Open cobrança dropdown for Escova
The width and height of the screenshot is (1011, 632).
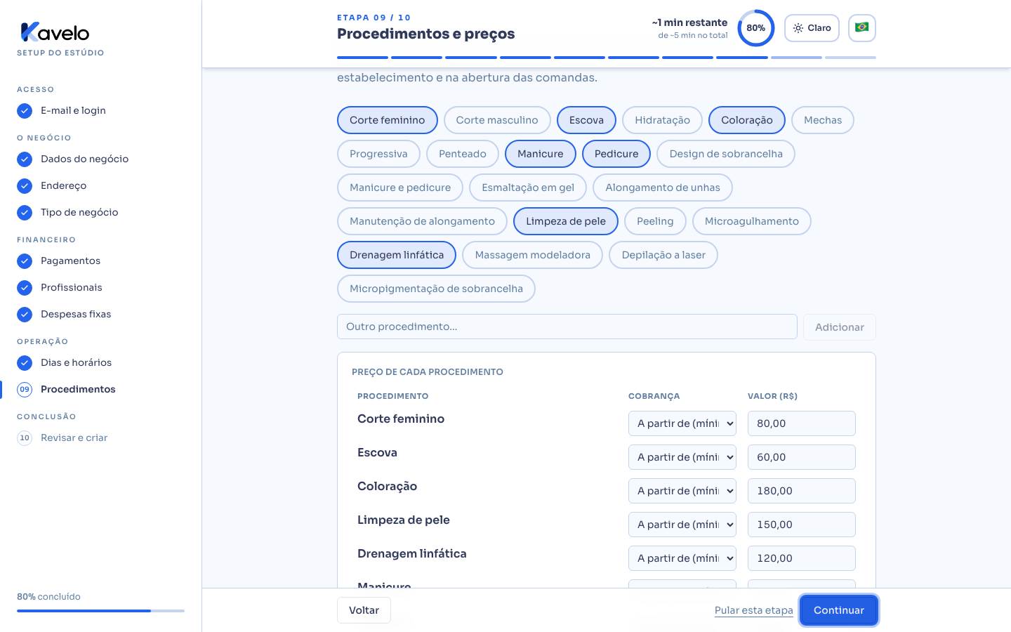682,457
